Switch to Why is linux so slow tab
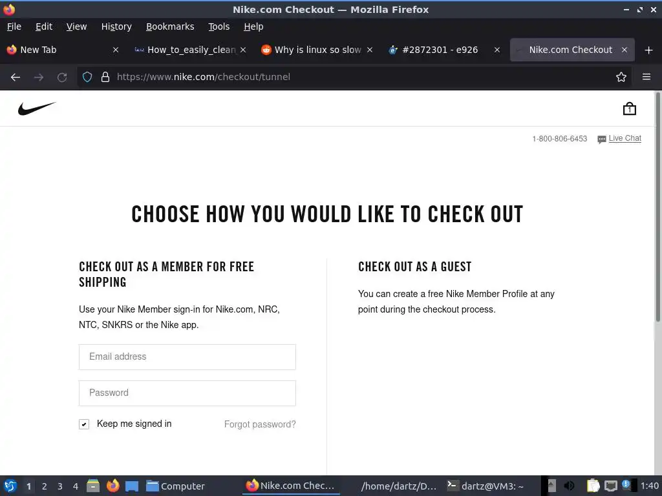Viewport: 662px width, 496px height. [318, 50]
